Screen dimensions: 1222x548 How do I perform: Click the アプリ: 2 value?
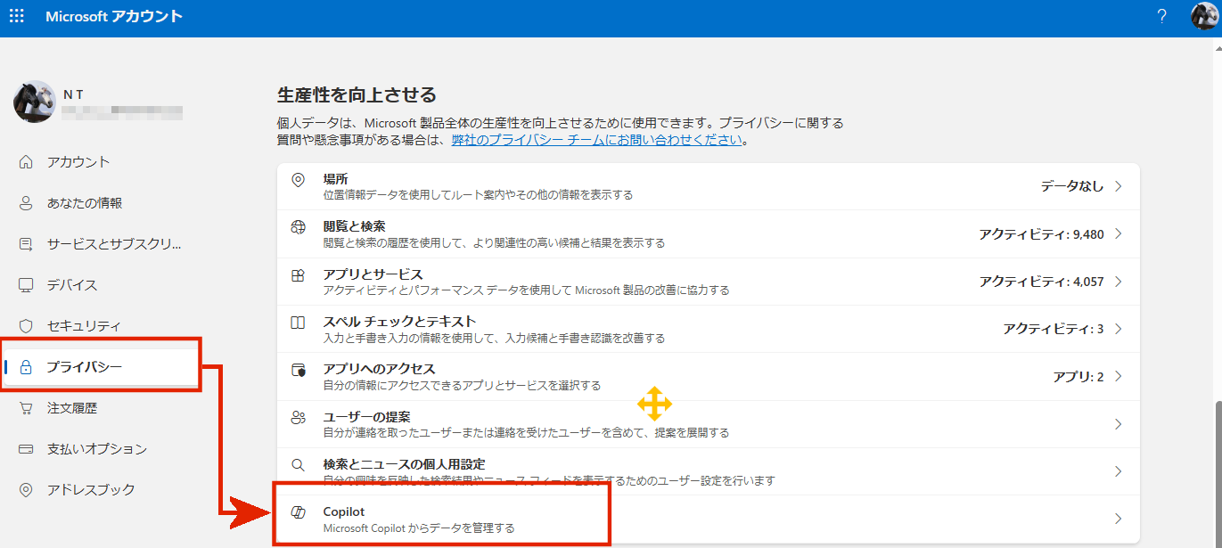tap(1078, 377)
